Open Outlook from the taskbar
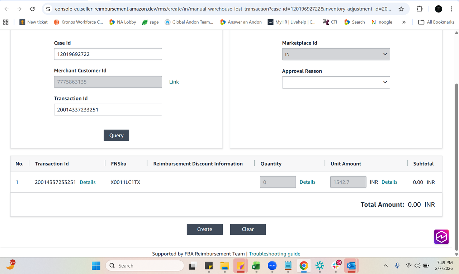 352,265
